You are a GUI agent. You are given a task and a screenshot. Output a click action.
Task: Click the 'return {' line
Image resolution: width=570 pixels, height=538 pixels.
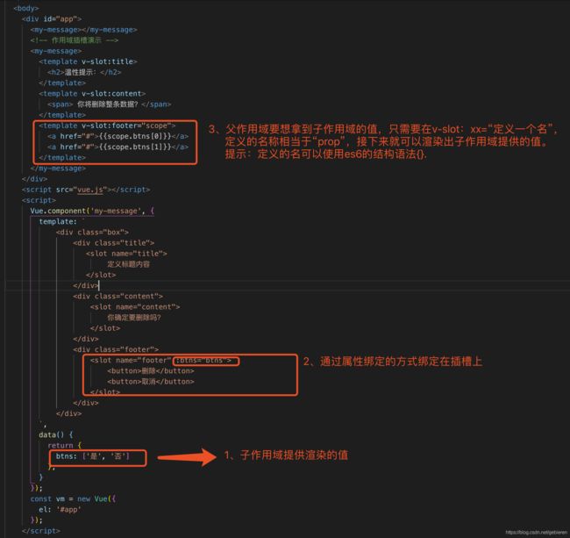pos(64,445)
